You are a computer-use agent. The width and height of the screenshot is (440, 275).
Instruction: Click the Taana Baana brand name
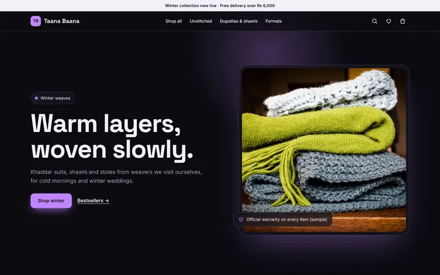tap(62, 21)
